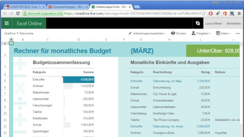
Task: Click Überweisung von Jonas cell
Action: pos(168,126)
